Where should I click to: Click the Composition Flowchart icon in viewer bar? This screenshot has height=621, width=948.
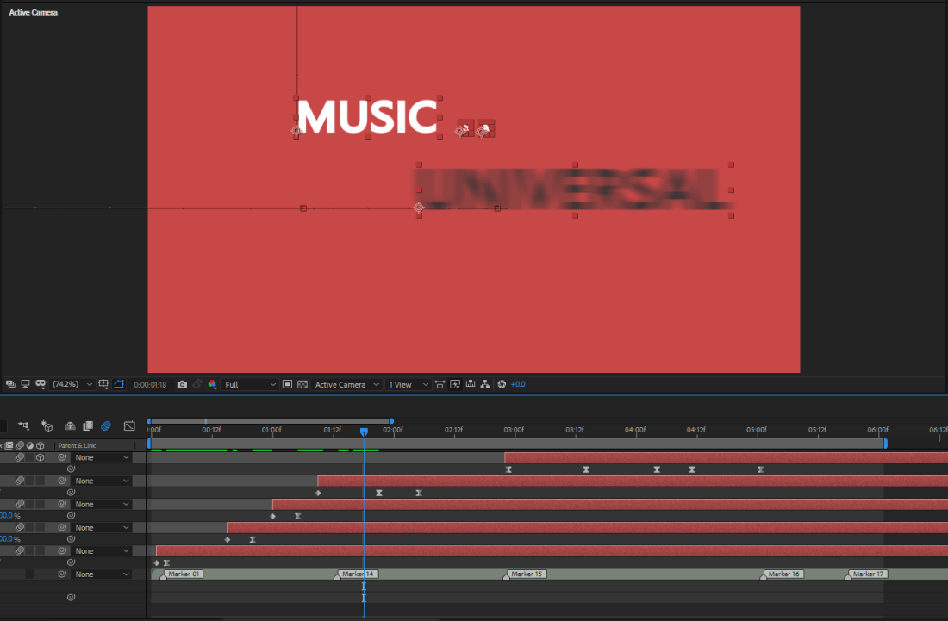484,384
